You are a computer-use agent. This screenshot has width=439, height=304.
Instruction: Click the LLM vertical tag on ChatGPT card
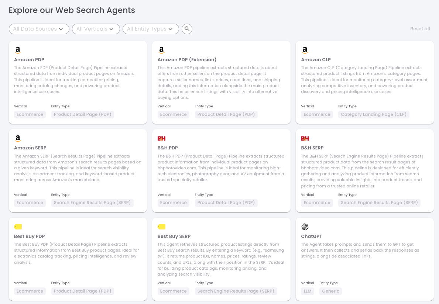click(x=308, y=291)
